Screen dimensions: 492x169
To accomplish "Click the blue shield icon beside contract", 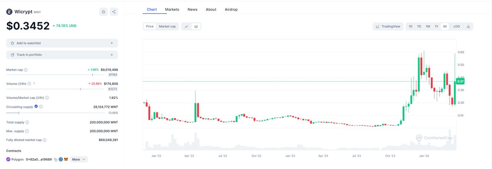I will point(60,159).
